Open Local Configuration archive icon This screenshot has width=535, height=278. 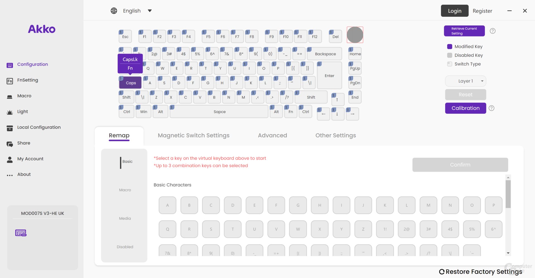[10, 128]
